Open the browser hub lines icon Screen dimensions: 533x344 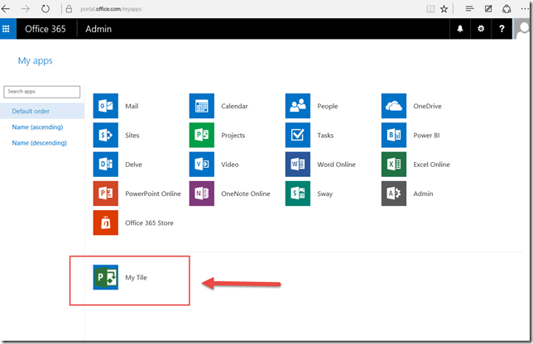470,9
